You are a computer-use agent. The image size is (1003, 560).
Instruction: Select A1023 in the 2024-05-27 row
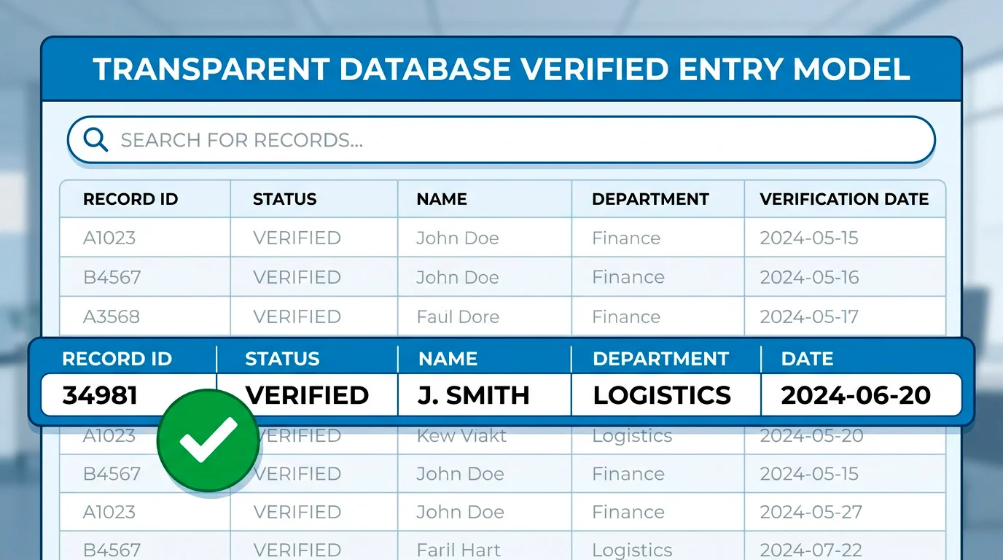pos(109,512)
